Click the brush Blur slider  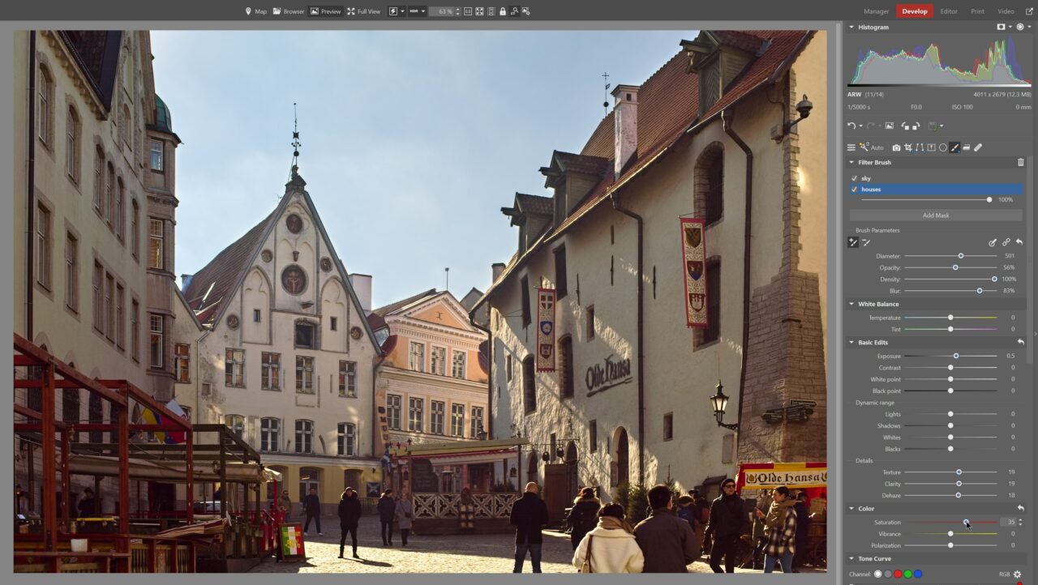[x=950, y=290]
